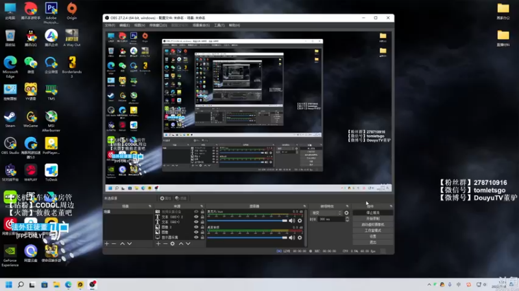Click the 启动虚拟摄像机 button
Screen dimensions: 519x291
(372, 224)
